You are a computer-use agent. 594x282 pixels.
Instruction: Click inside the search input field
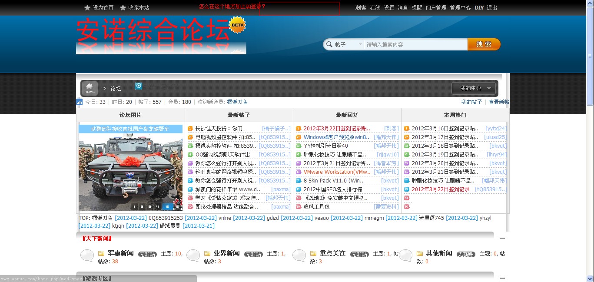click(413, 44)
